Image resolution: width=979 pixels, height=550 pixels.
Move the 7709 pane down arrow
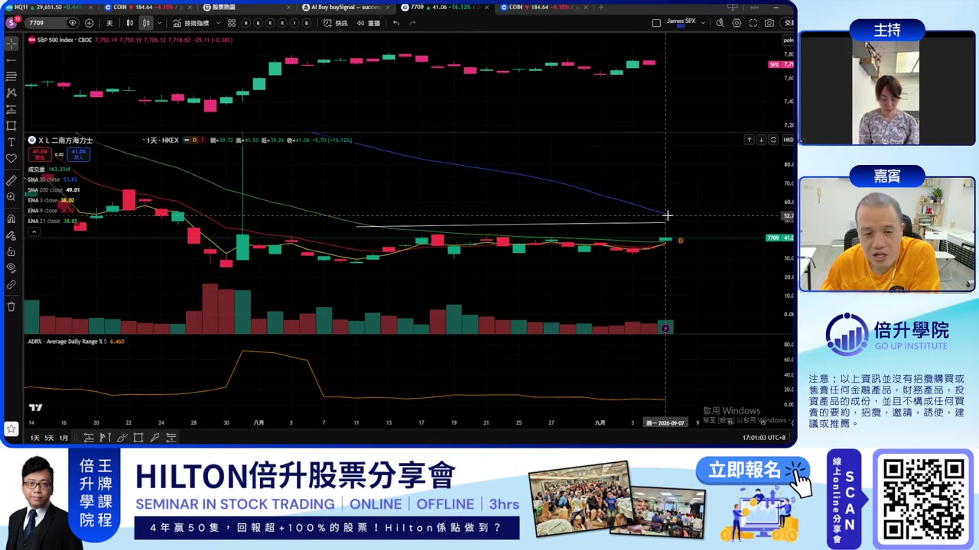[x=761, y=140]
